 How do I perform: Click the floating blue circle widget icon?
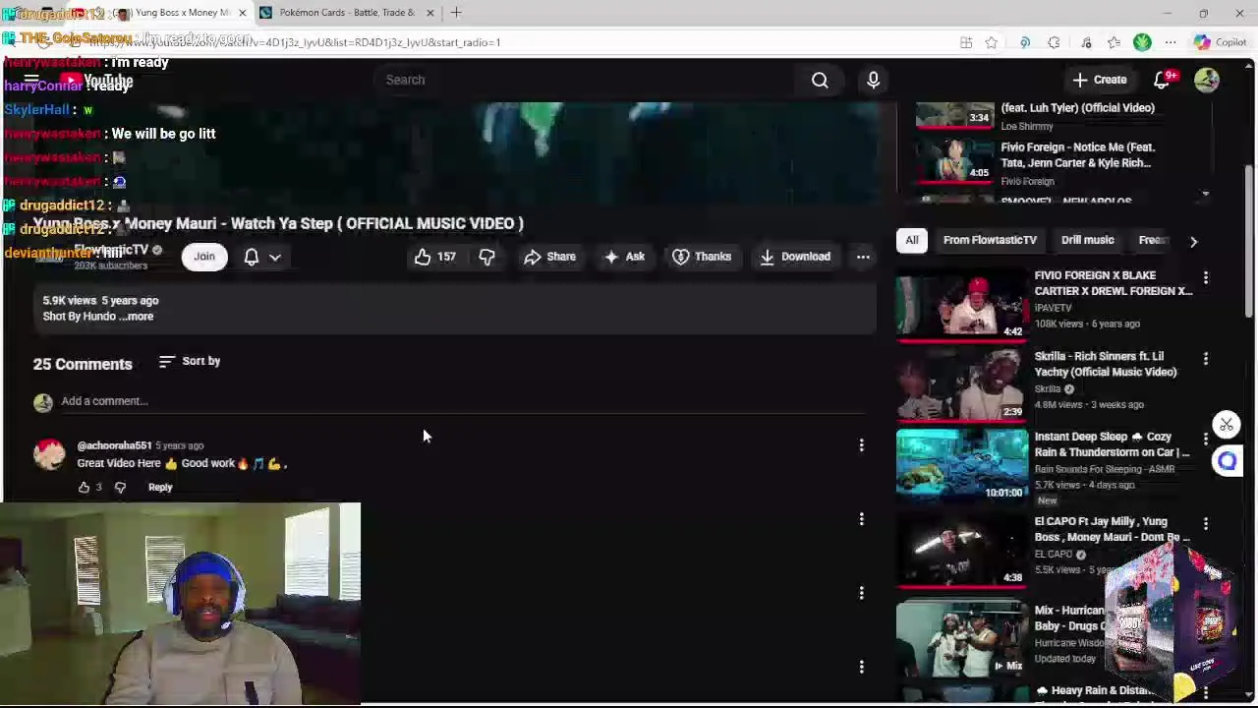(1227, 461)
